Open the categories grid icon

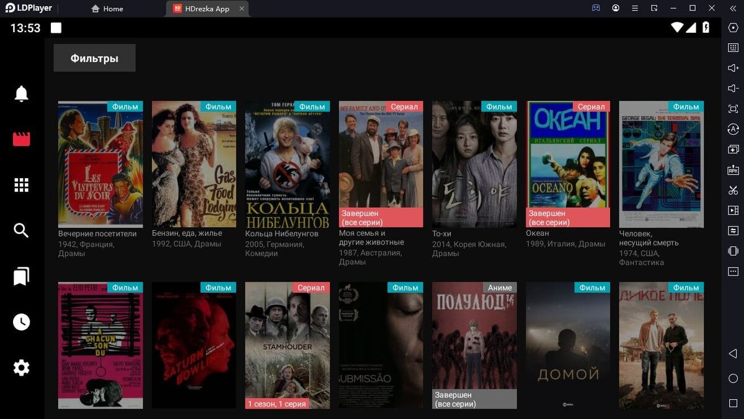coord(22,184)
